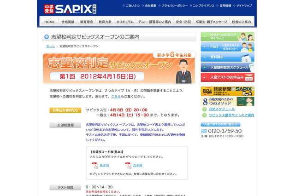Open the サイトマップ link
Image resolution: width=295 pixels, height=196 pixels.
[x=244, y=6]
